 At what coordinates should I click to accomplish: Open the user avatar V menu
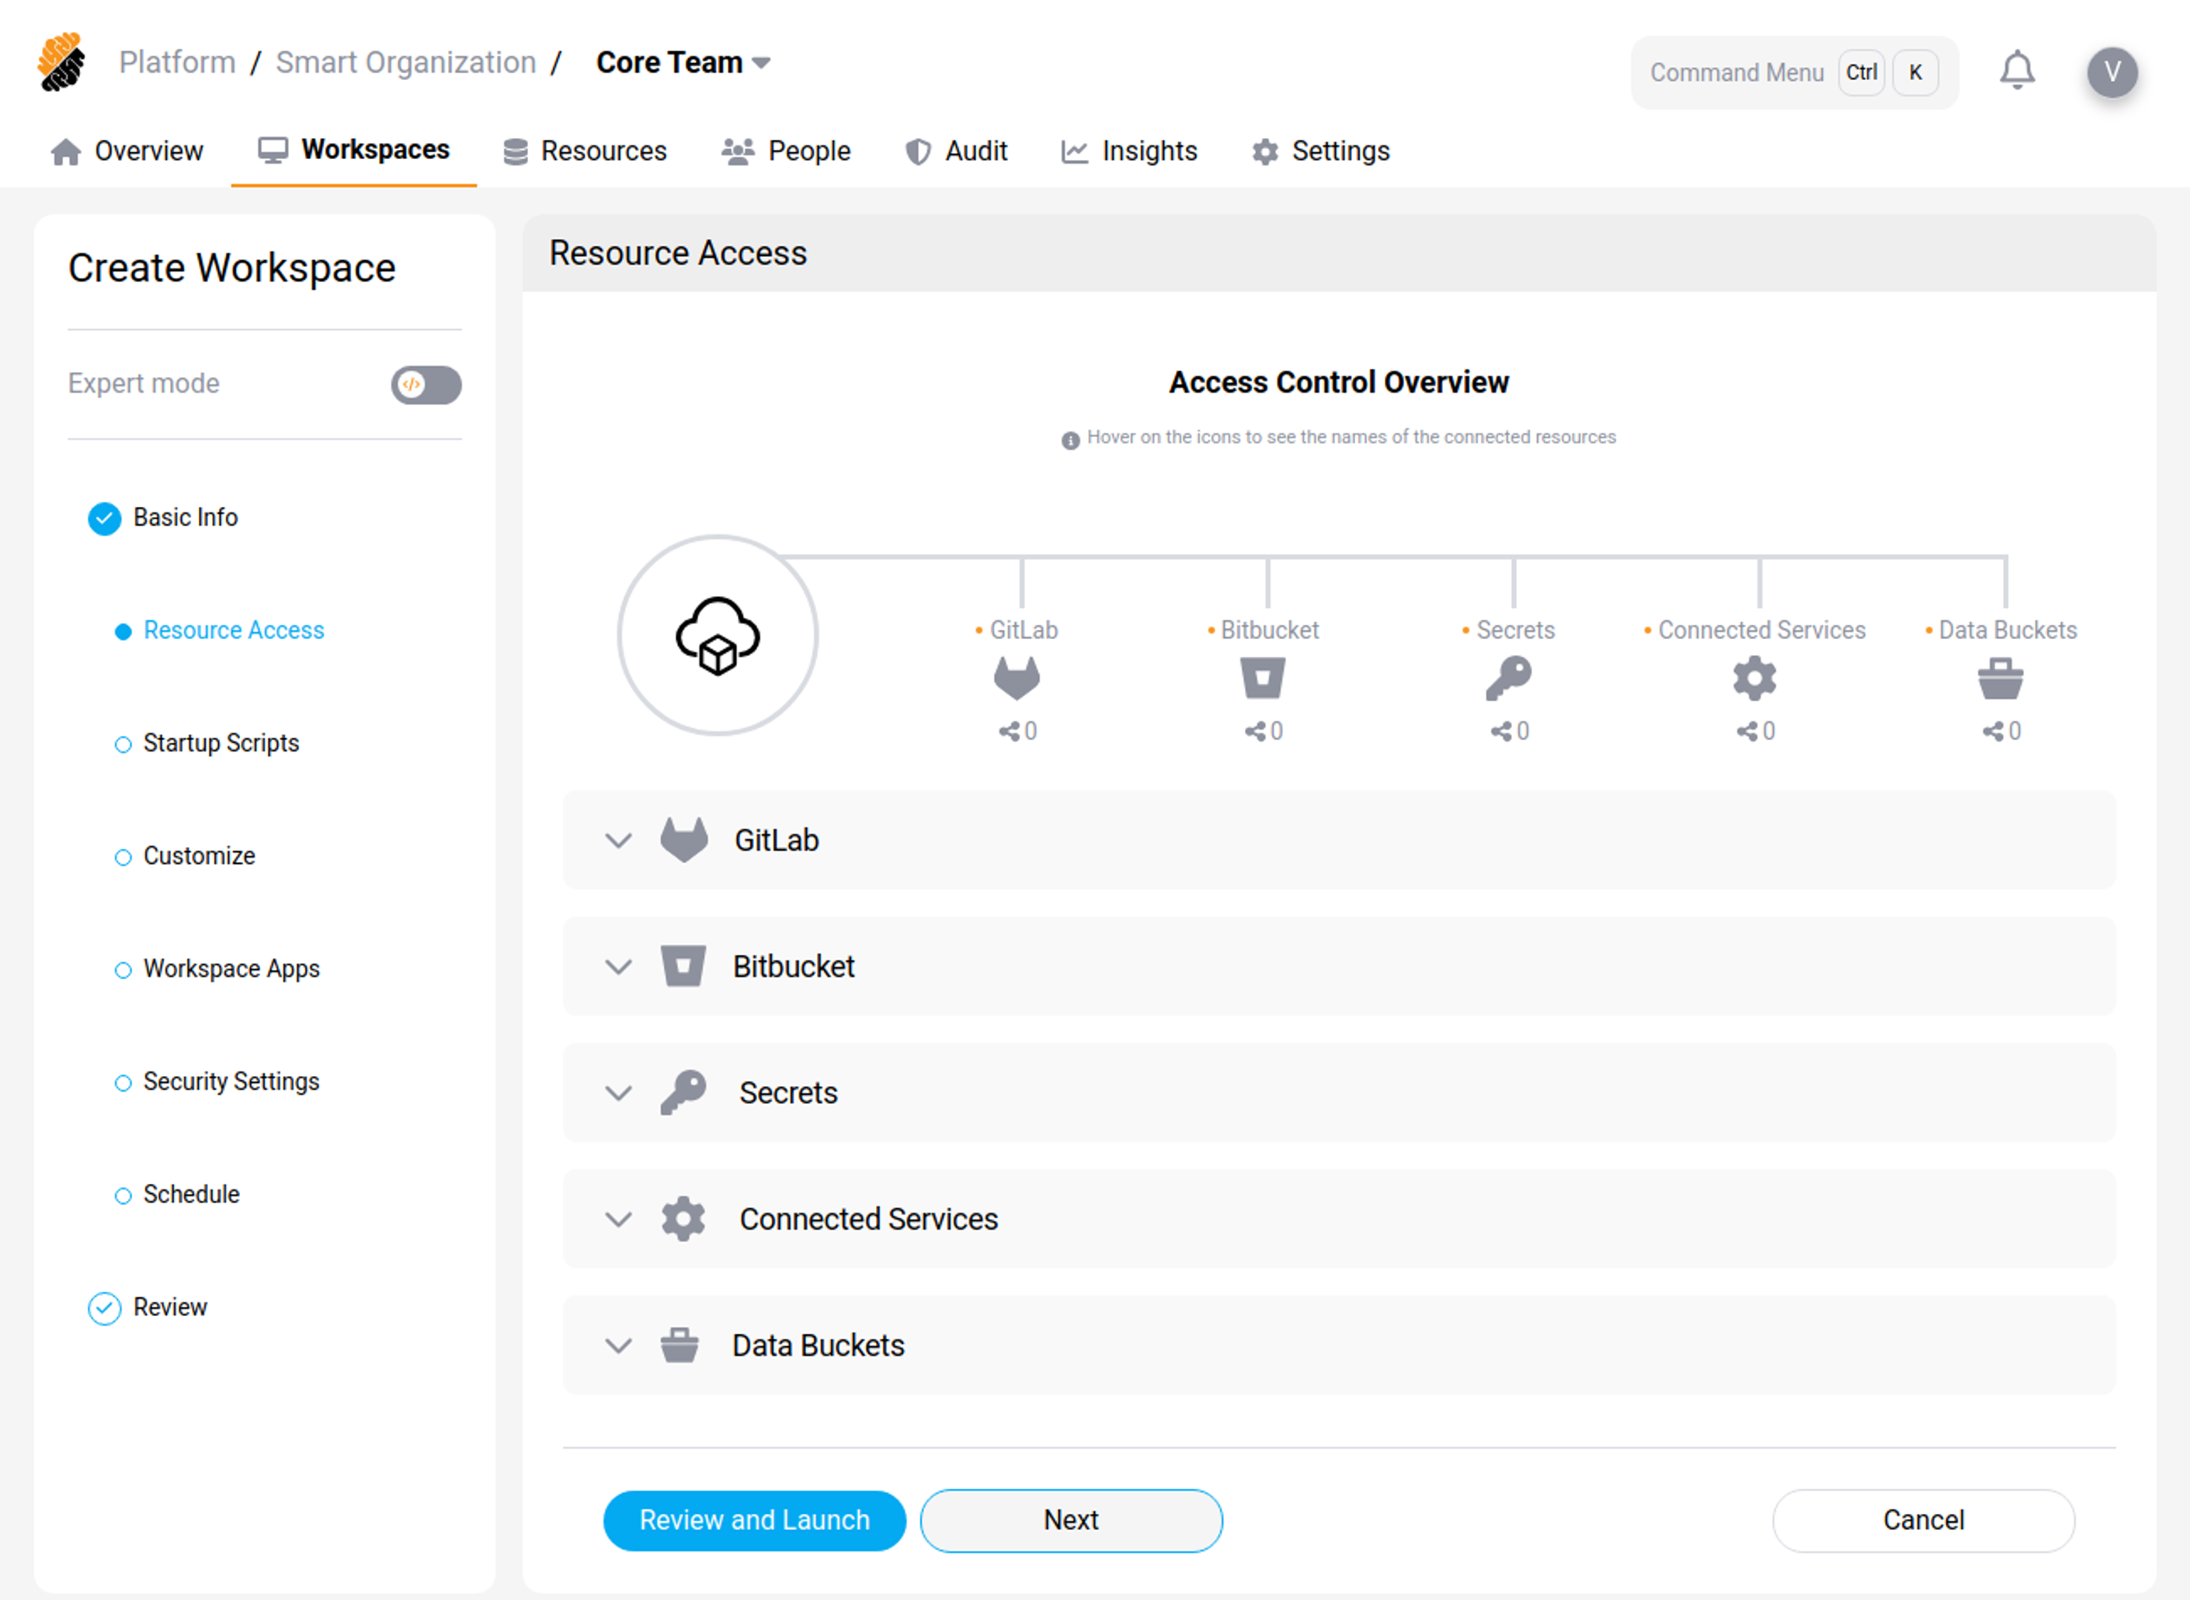(2112, 71)
